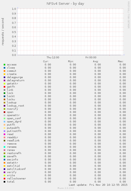Screen dimensions: 131x191
Task: Click the '0.5' y-axis value
Action: [x=14, y=32]
